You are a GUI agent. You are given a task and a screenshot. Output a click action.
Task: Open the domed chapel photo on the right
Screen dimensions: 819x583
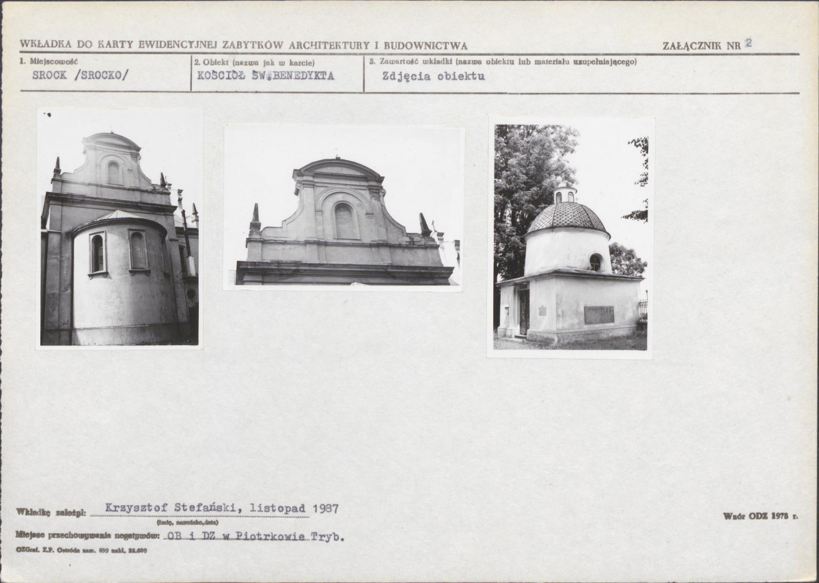[570, 237]
